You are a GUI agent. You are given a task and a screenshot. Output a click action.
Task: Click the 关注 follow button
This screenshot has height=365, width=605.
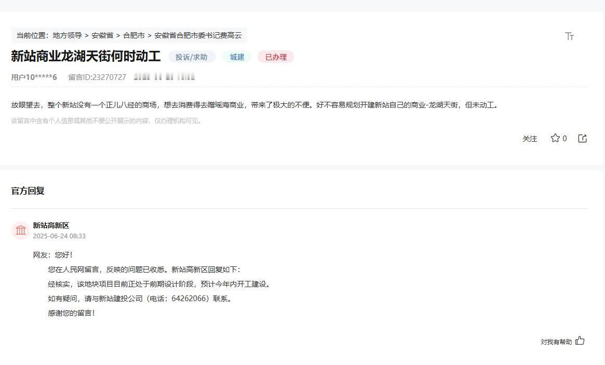[x=529, y=139]
